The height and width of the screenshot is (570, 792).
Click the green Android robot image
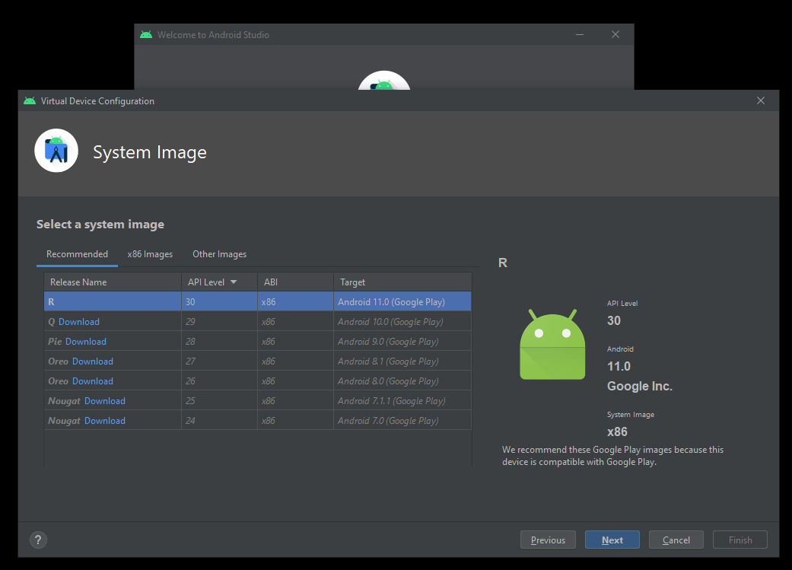click(552, 345)
